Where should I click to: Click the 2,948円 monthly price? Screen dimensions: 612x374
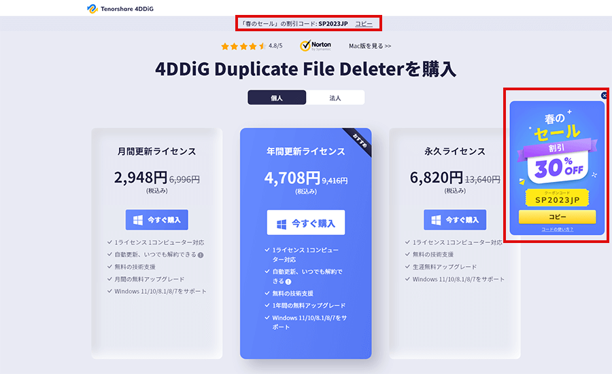[x=141, y=178]
